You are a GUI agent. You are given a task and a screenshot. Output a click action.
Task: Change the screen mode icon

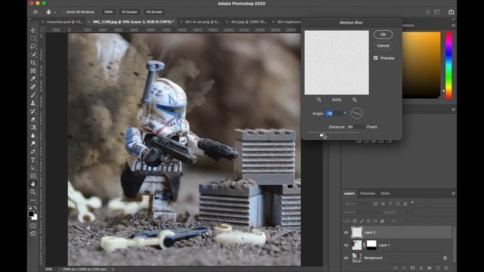[33, 233]
